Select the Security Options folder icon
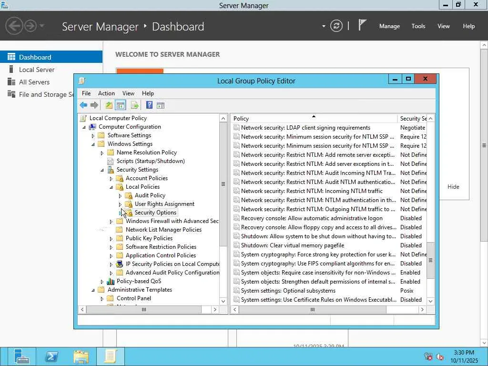The height and width of the screenshot is (366, 488). click(129, 213)
